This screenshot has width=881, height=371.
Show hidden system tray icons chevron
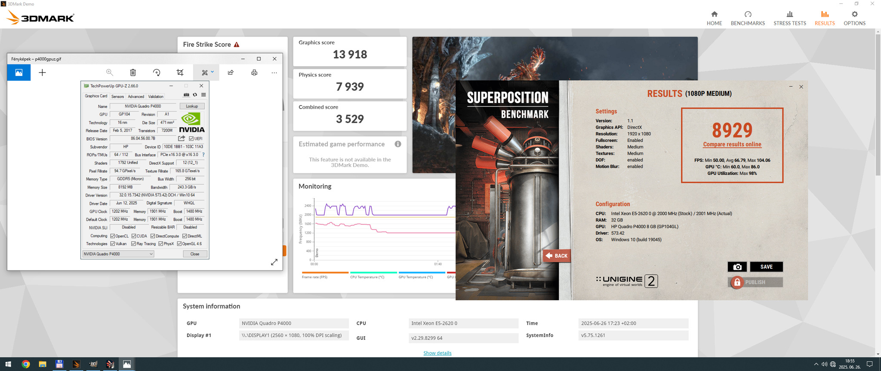[x=816, y=364]
